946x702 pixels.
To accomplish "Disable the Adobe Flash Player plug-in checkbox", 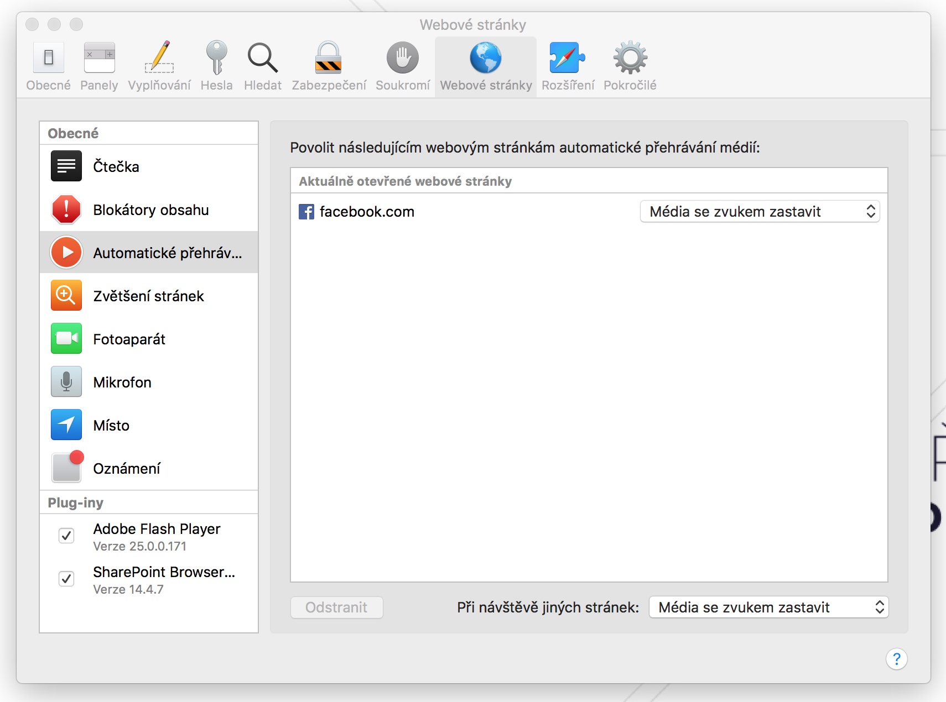I will (66, 536).
